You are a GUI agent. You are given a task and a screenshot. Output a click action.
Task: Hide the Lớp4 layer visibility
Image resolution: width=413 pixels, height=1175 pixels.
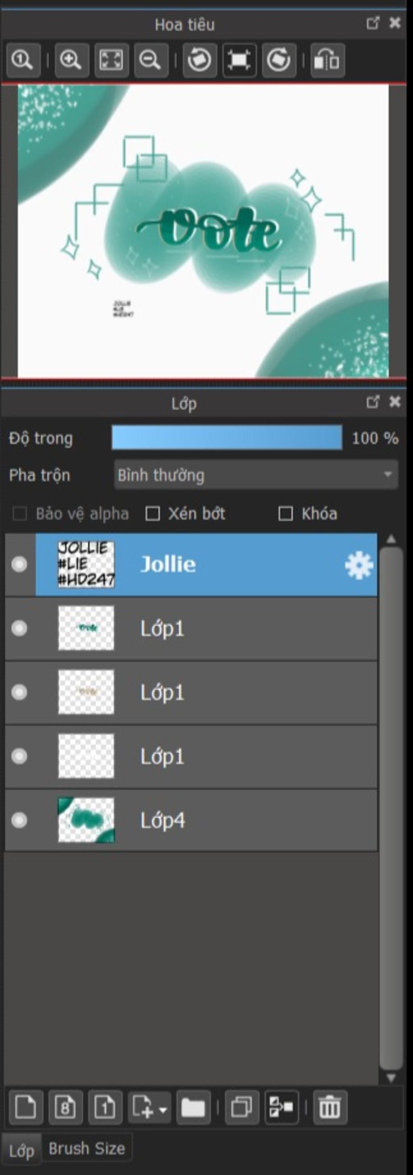(19, 820)
